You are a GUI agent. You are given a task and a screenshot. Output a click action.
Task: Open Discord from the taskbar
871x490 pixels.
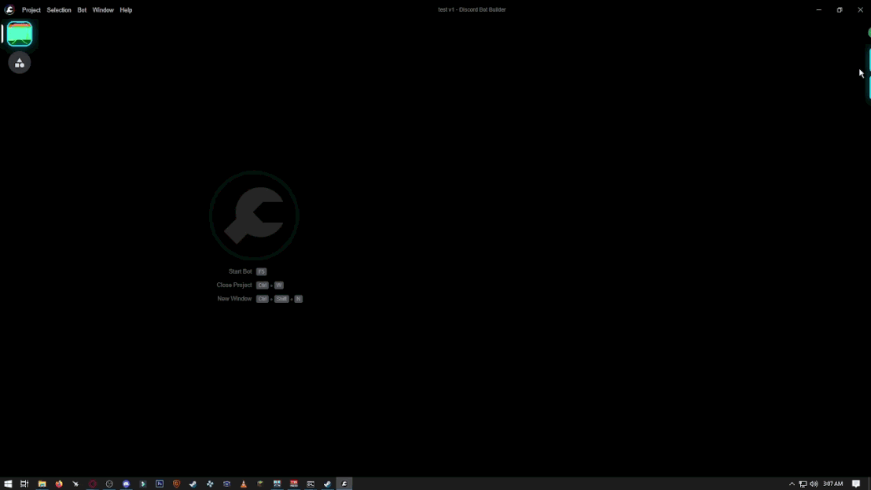click(126, 484)
